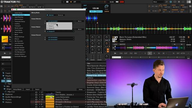This screenshot has width=192, height=108.
Task: Click Deck A track cover art
Action: click(x=5, y=39)
